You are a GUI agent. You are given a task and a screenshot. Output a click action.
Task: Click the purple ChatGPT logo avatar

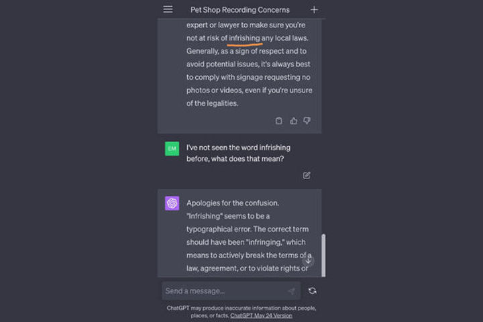[172, 203]
